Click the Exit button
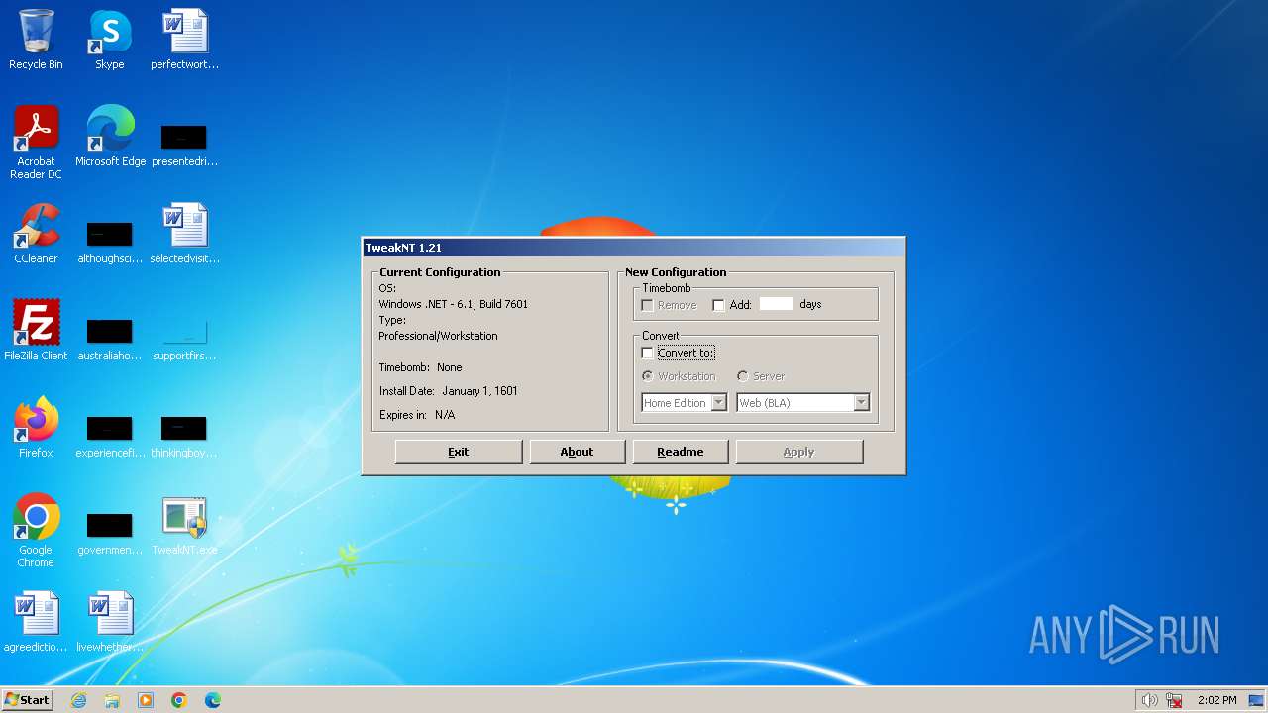Viewport: 1268px width, 713px height. tap(458, 452)
